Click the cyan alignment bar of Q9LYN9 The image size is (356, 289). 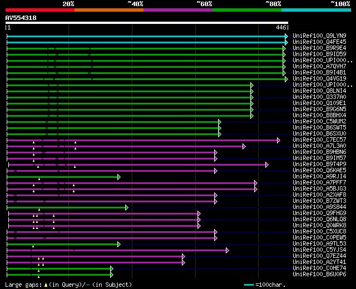pos(146,36)
